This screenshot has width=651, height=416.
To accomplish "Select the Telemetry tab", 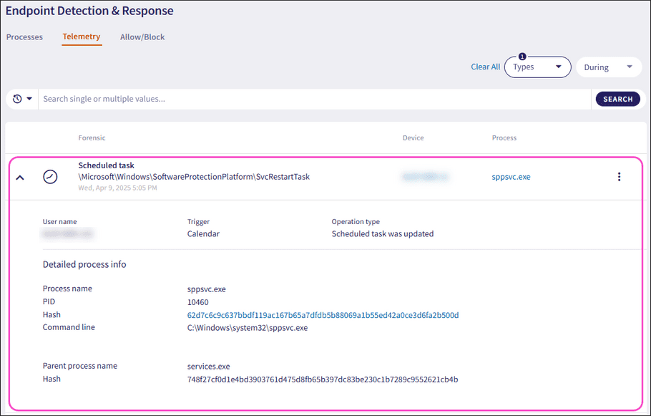I will (82, 37).
